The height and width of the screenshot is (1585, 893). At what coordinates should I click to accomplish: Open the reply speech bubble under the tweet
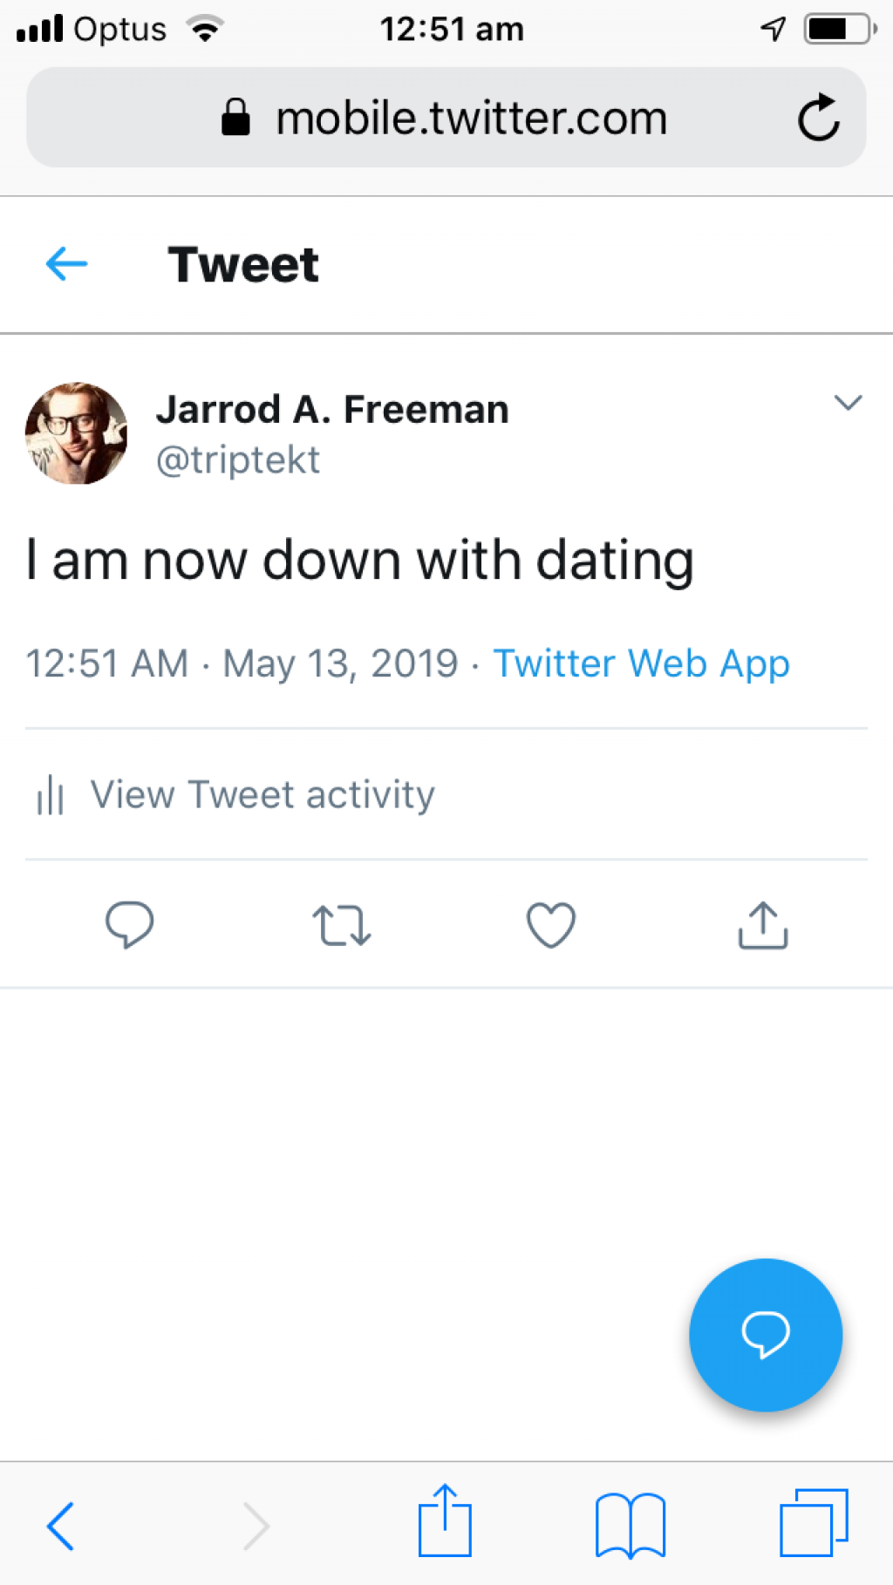[x=129, y=925]
